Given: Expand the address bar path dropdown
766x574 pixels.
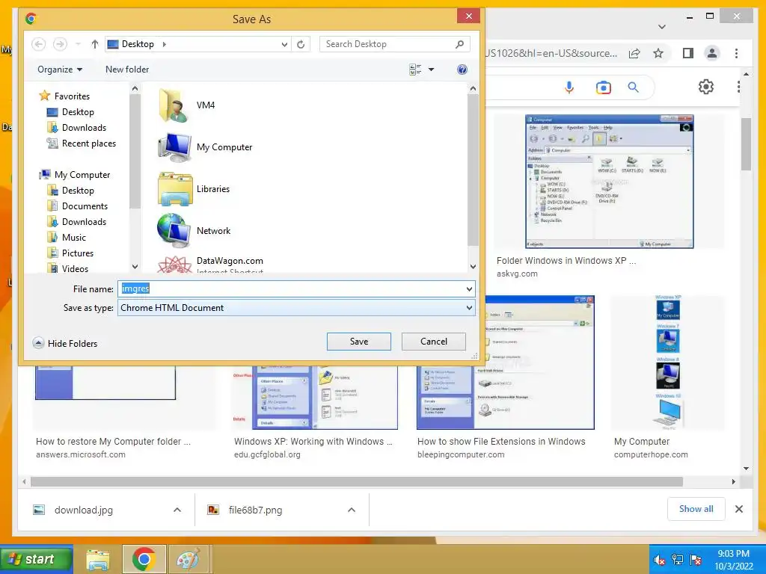Looking at the screenshot, I should tap(284, 44).
